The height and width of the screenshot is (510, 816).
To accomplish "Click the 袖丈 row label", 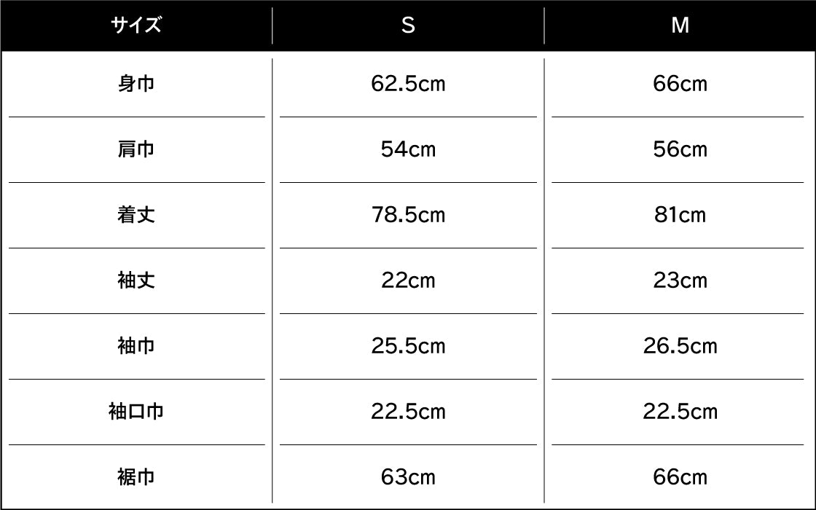I will click(136, 281).
